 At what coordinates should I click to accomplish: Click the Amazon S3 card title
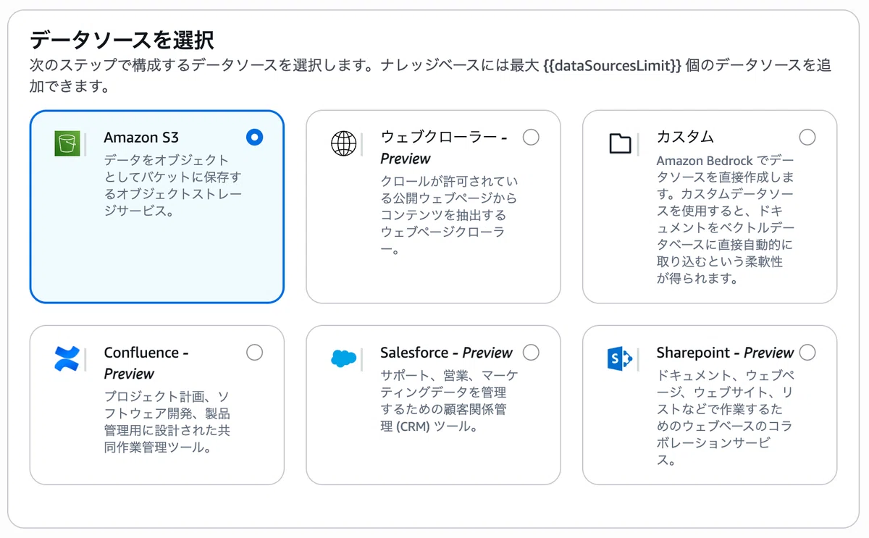(141, 138)
